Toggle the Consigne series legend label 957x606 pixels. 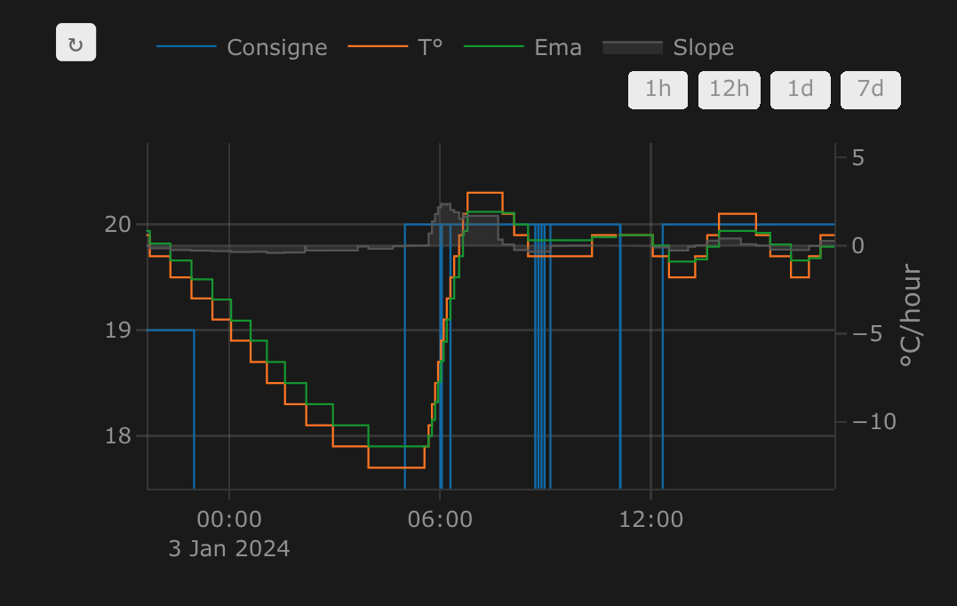[276, 48]
